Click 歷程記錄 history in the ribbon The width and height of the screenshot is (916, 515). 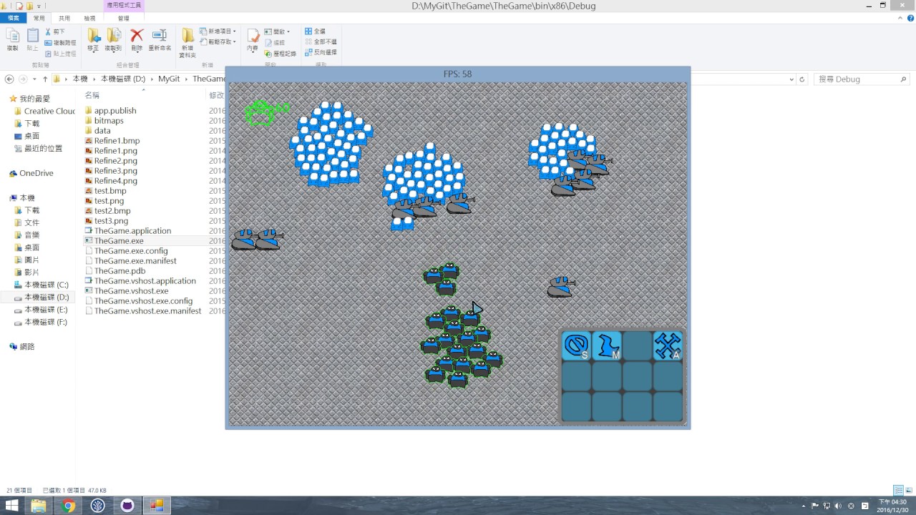[280, 53]
